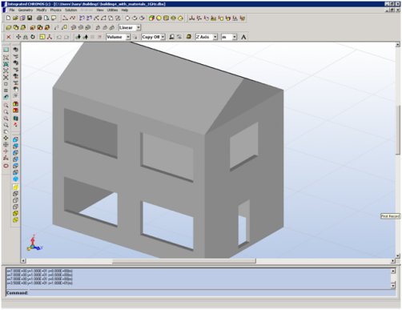The width and height of the screenshot is (402, 310).
Task: Click the viewport vertical scrollbar up arrow
Action: [x=398, y=45]
